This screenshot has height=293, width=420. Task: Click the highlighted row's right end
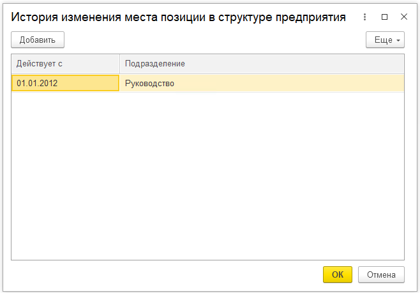(x=389, y=83)
